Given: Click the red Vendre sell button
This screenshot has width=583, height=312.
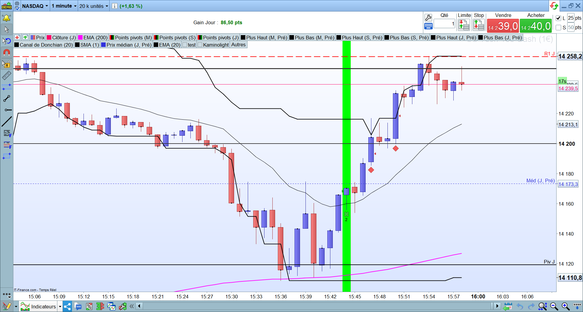Looking at the screenshot, I should 503,26.
